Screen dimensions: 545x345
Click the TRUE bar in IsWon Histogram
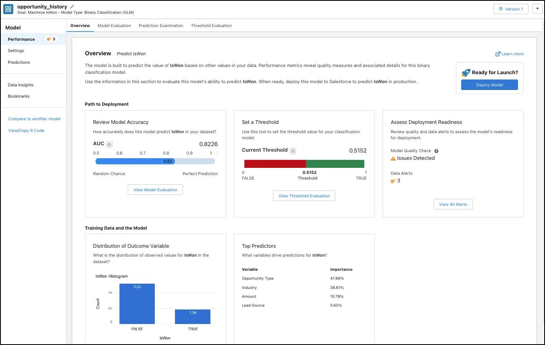coord(193,317)
